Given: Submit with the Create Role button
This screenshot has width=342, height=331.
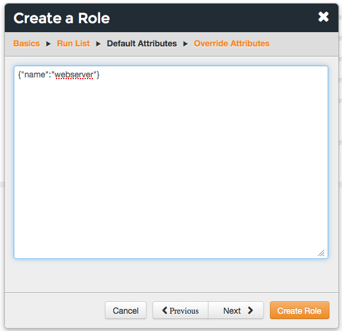Looking at the screenshot, I should pos(300,310).
